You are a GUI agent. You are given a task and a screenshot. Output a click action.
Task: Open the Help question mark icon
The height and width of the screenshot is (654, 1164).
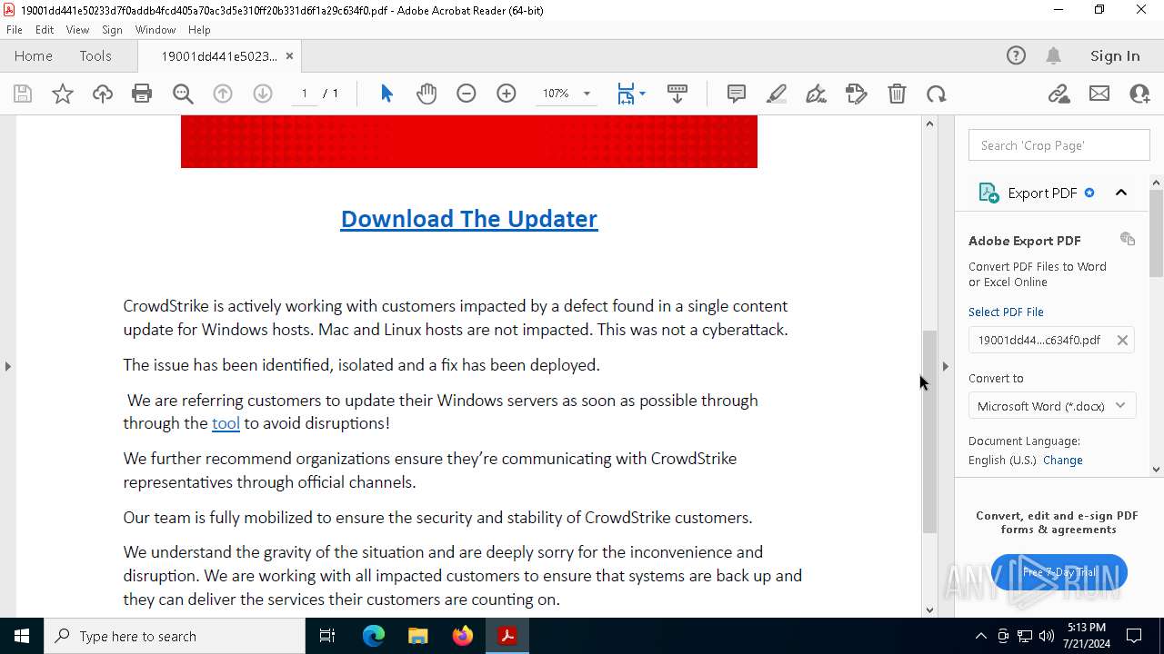click(x=1016, y=55)
